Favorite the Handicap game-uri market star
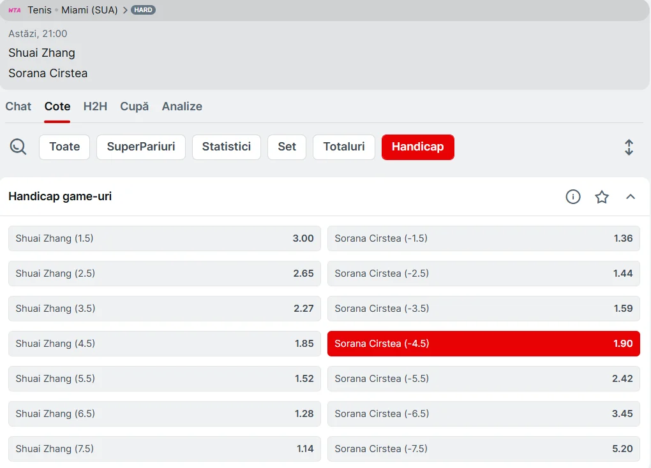This screenshot has width=651, height=468. [x=602, y=197]
